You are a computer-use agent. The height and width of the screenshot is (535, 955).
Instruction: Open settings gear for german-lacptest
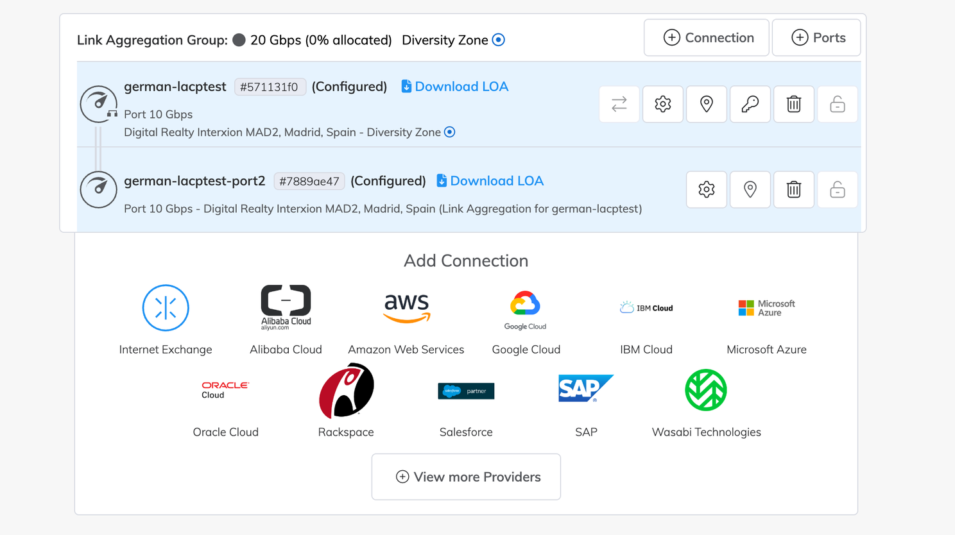(x=663, y=104)
